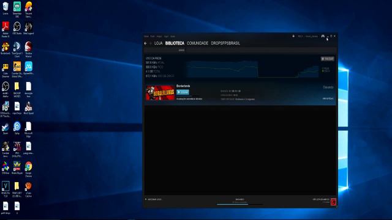Open the user avatar in Steam's bottom corner

click(x=333, y=202)
